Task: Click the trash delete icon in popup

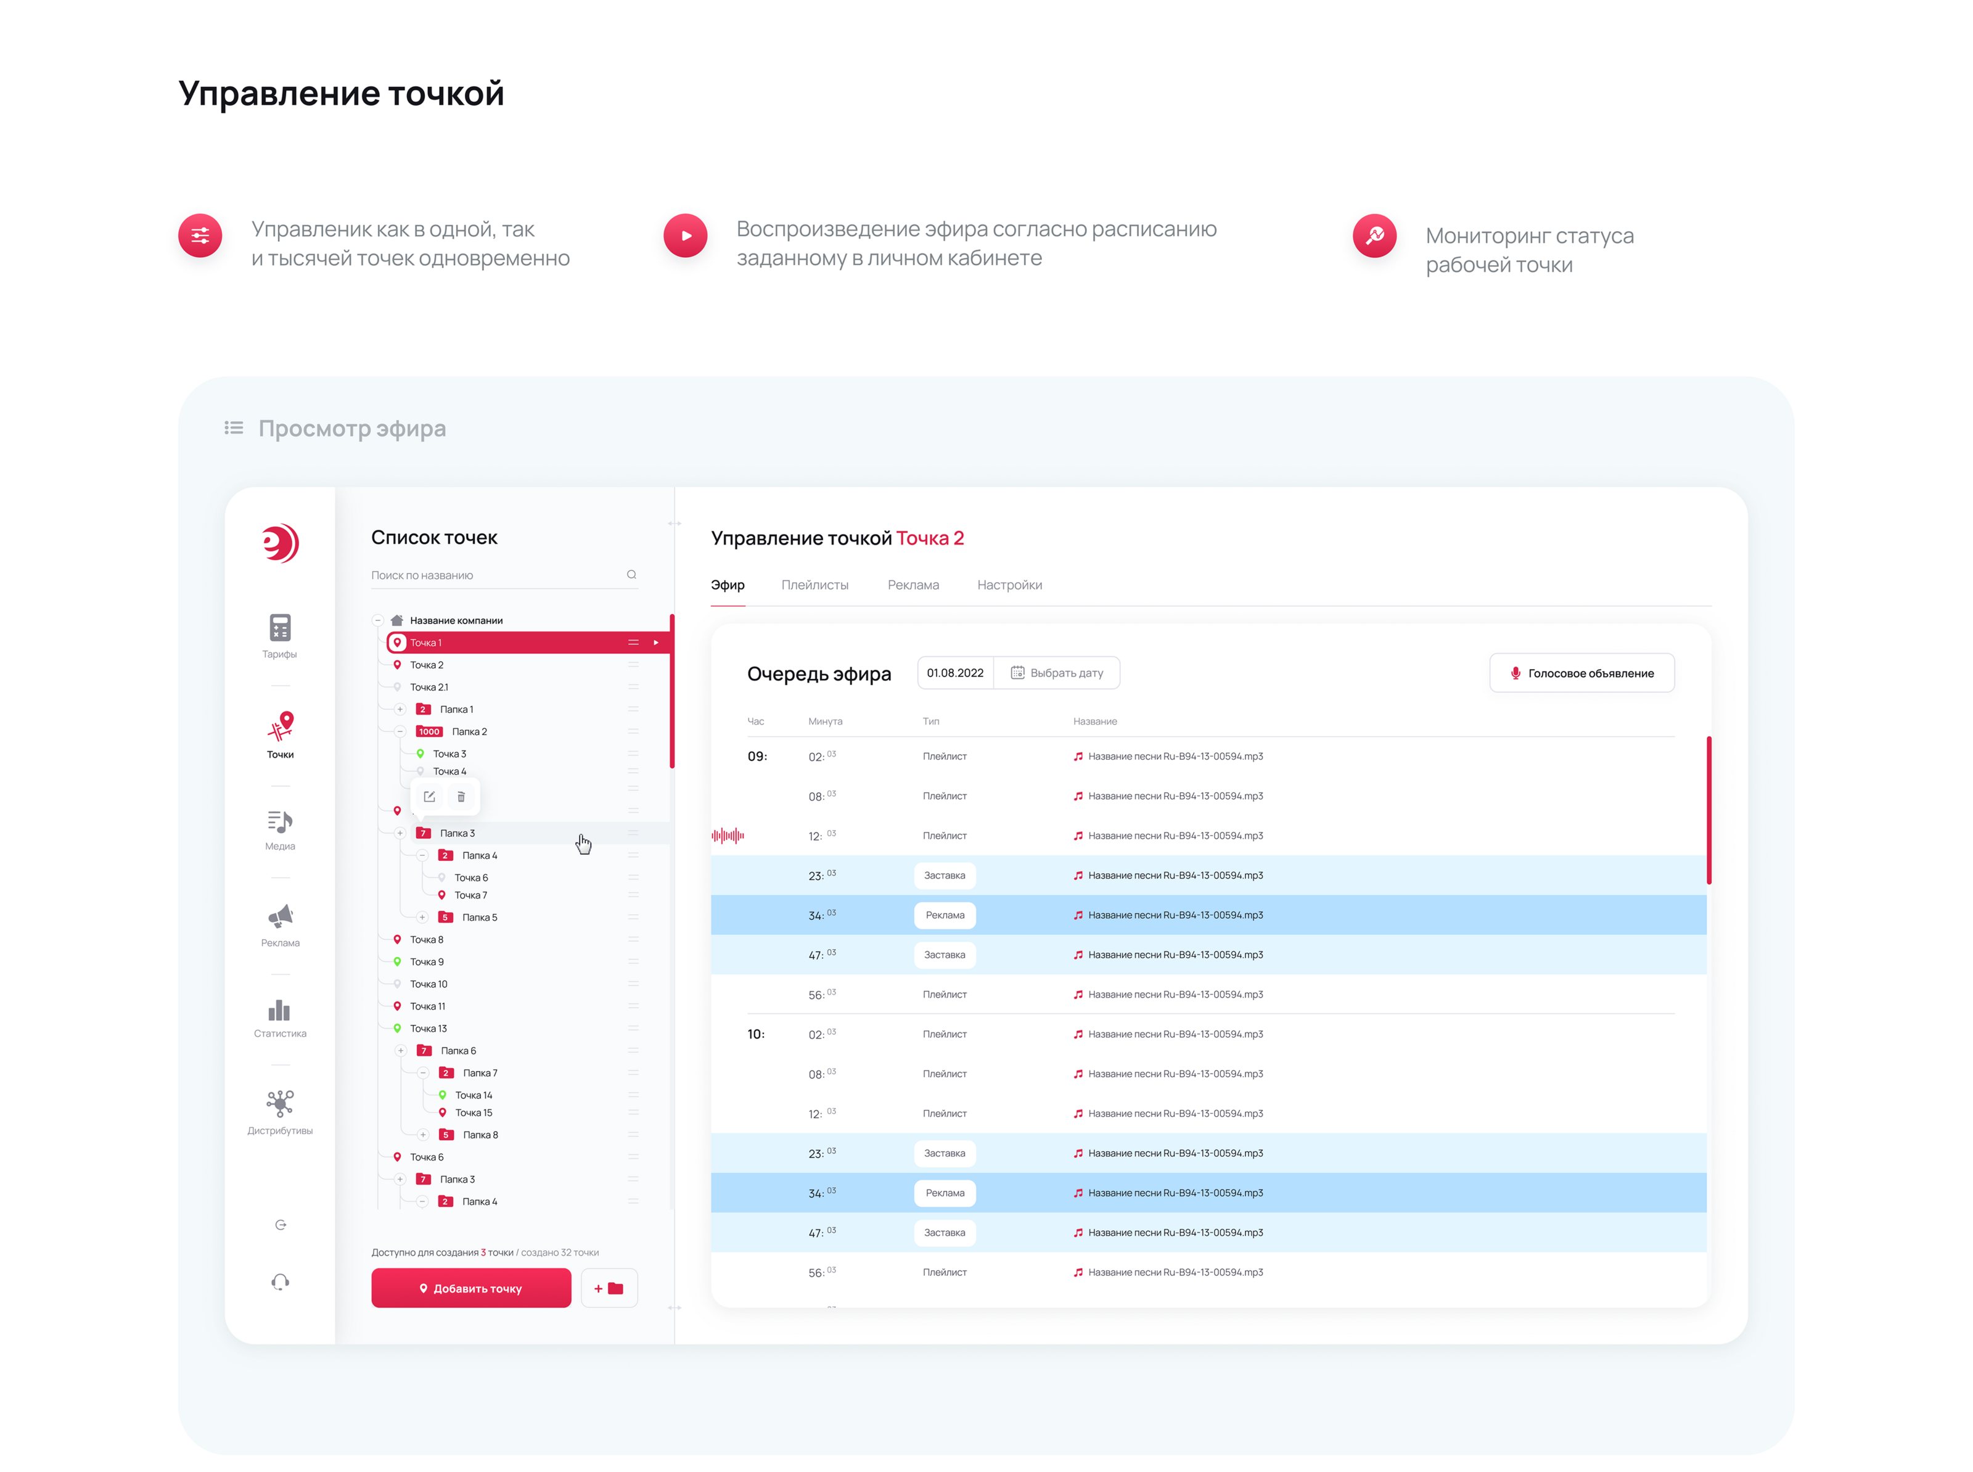Action: pyautogui.click(x=461, y=797)
